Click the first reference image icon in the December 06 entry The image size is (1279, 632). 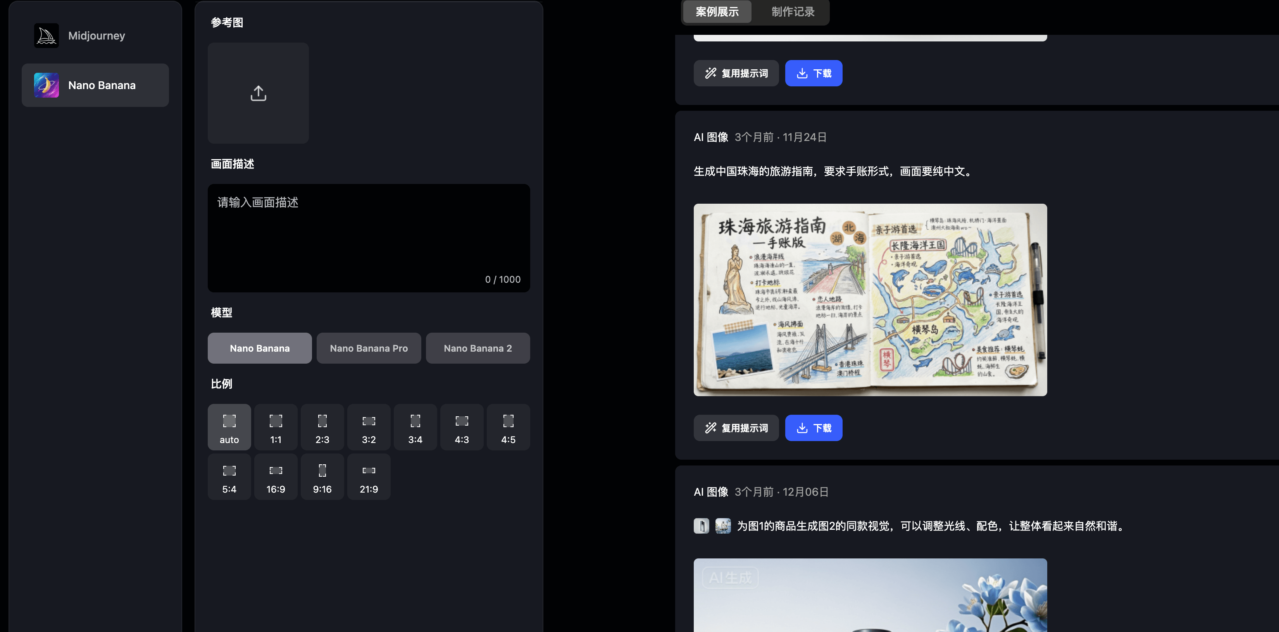pyautogui.click(x=701, y=526)
